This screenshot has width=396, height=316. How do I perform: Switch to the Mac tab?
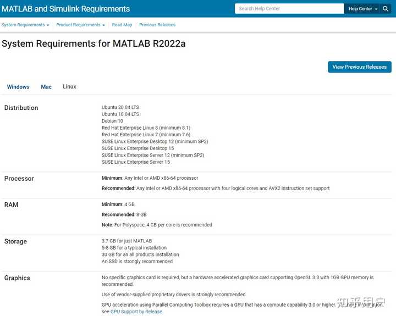pyautogui.click(x=46, y=87)
